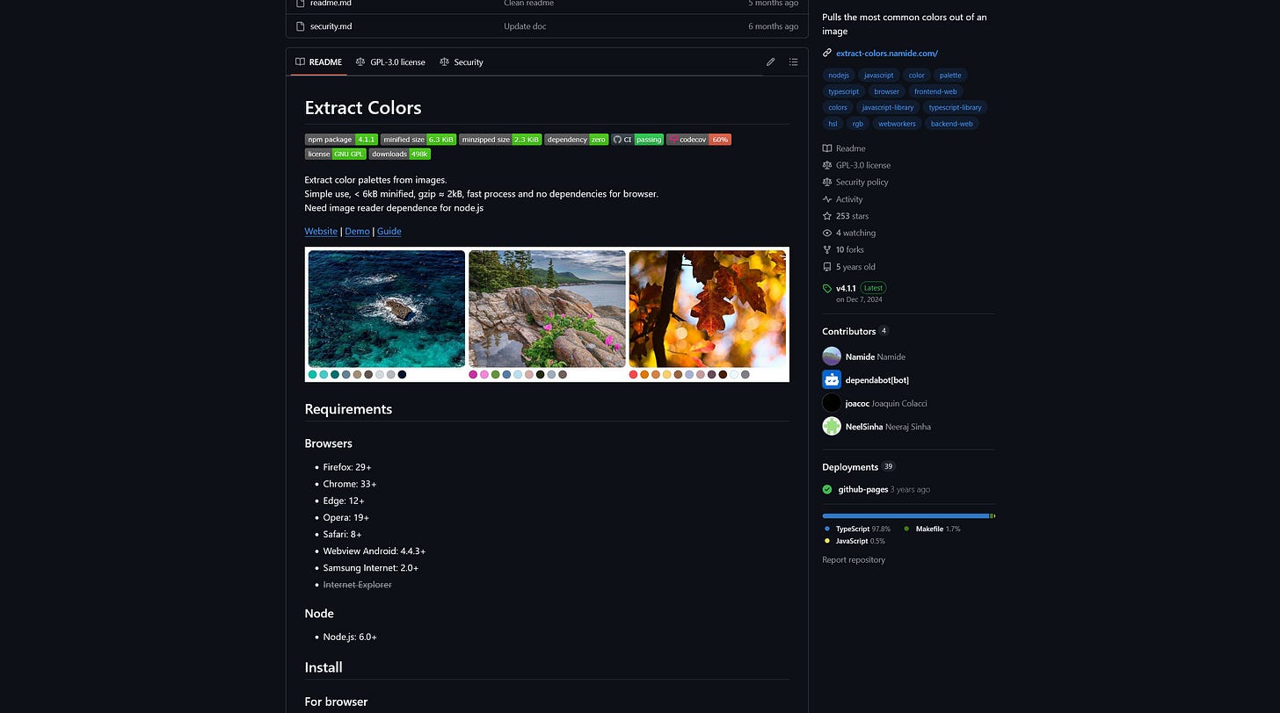Screen dimensions: 1280x713
Task: Click the star icon beside 253 stars
Action: coord(827,216)
